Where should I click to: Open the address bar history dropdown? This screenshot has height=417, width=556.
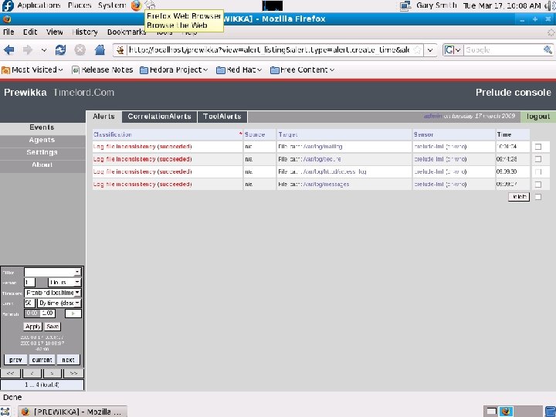click(x=430, y=50)
